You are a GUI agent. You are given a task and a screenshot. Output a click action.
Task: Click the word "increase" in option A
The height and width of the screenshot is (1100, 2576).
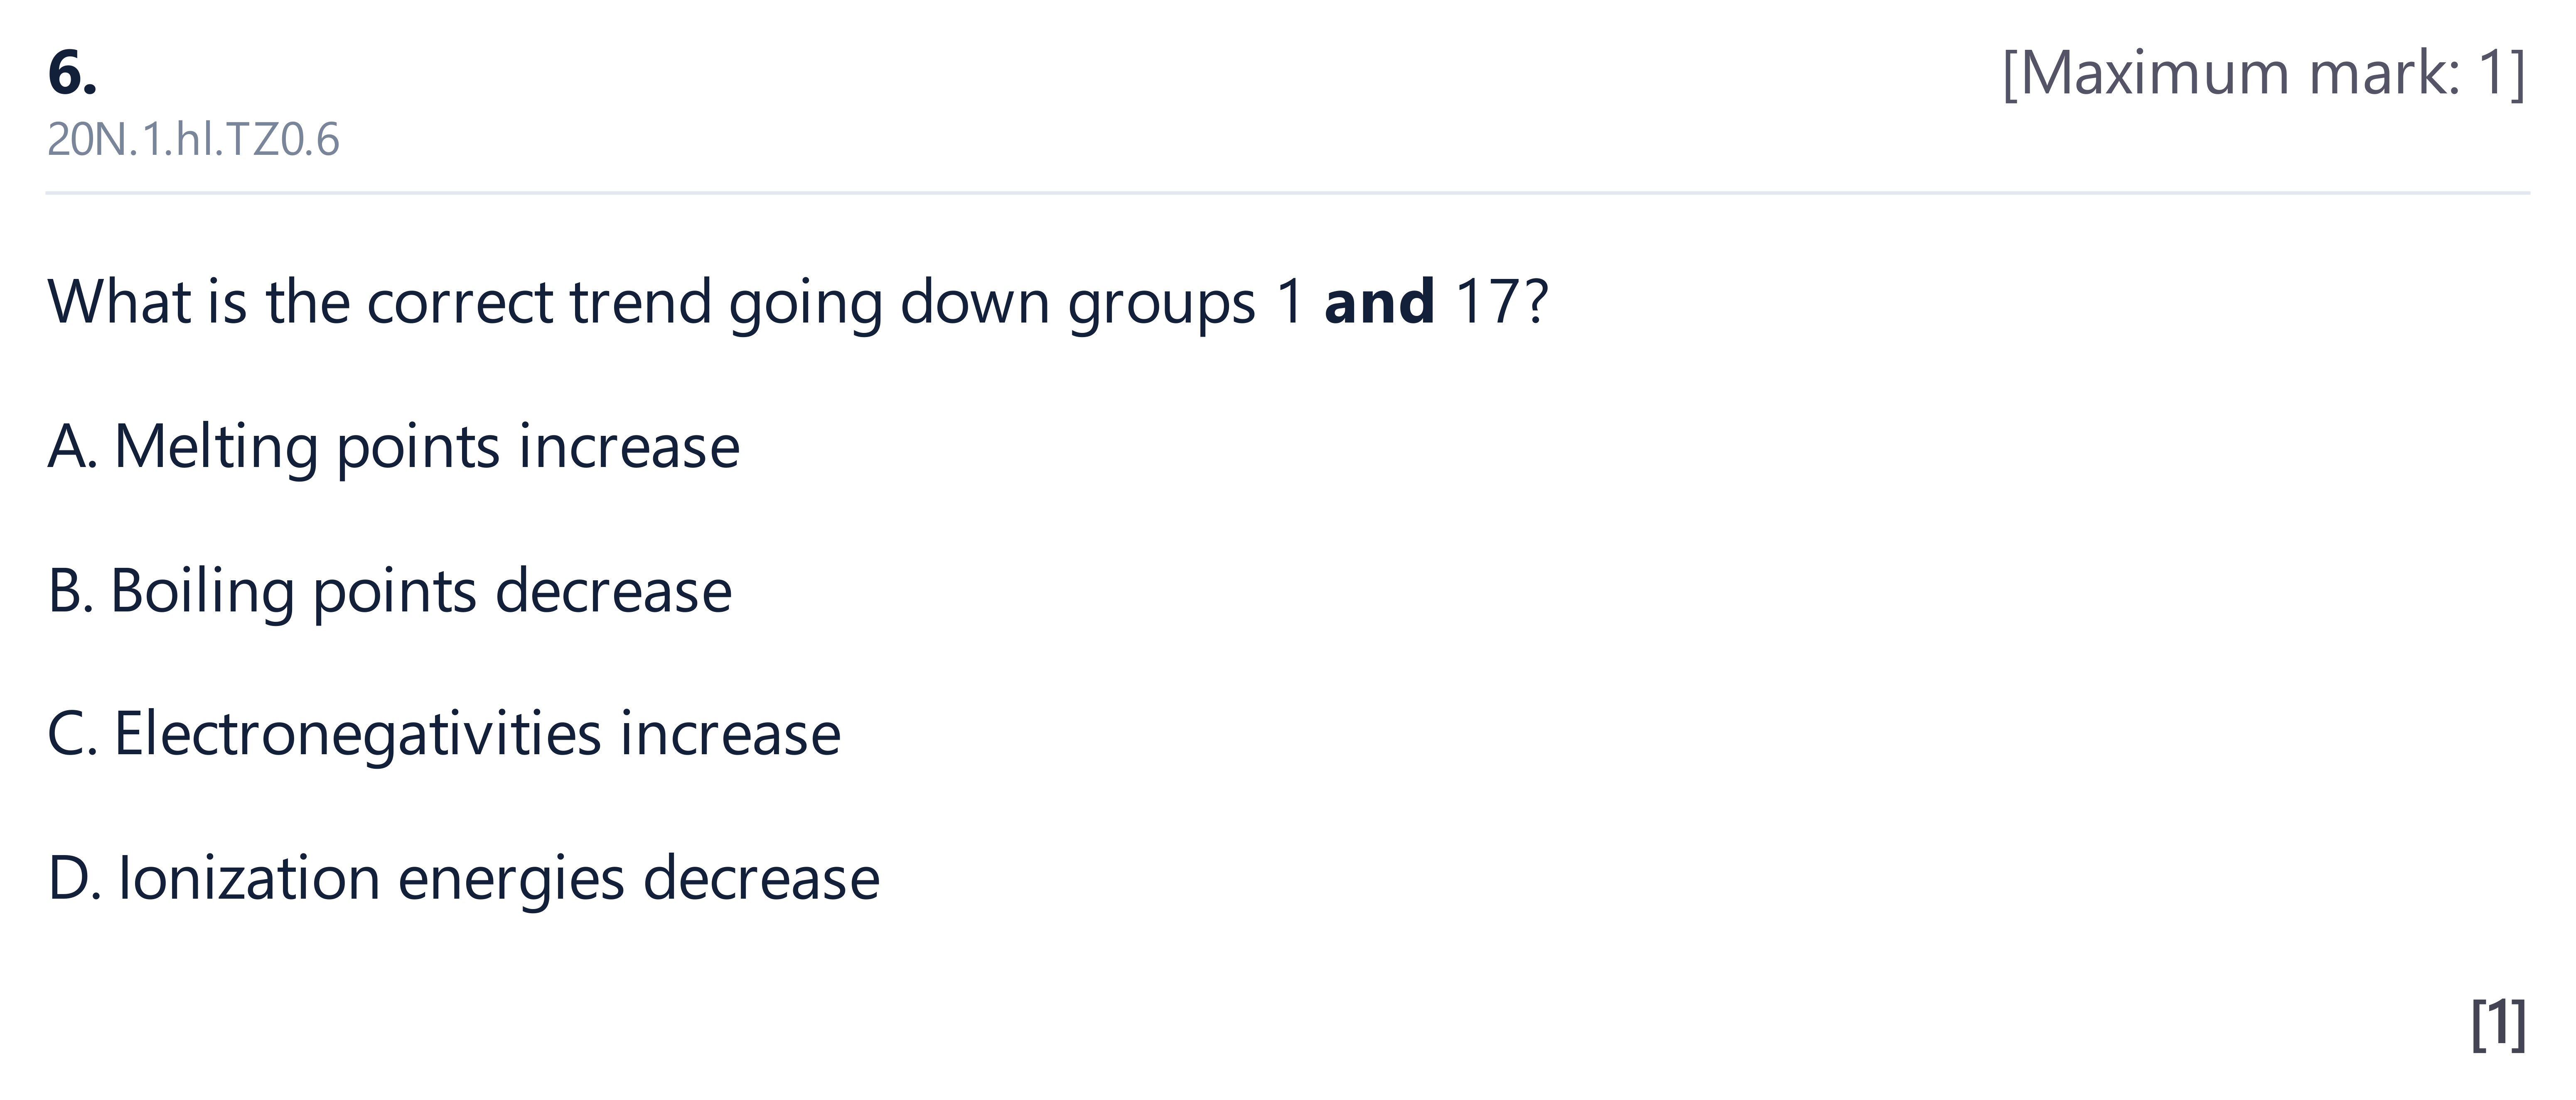click(x=629, y=447)
